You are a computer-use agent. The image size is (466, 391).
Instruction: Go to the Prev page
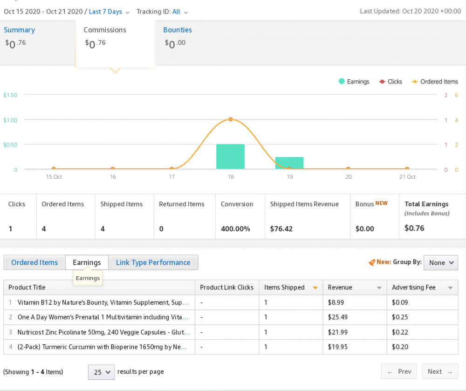point(399,371)
